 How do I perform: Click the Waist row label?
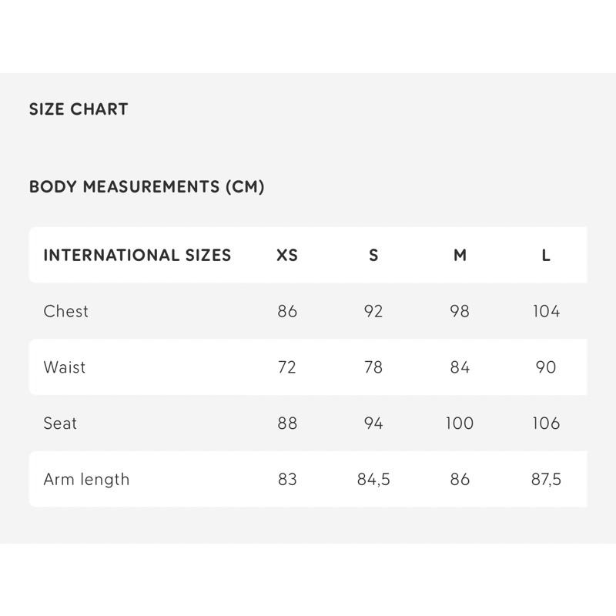pyautogui.click(x=65, y=367)
